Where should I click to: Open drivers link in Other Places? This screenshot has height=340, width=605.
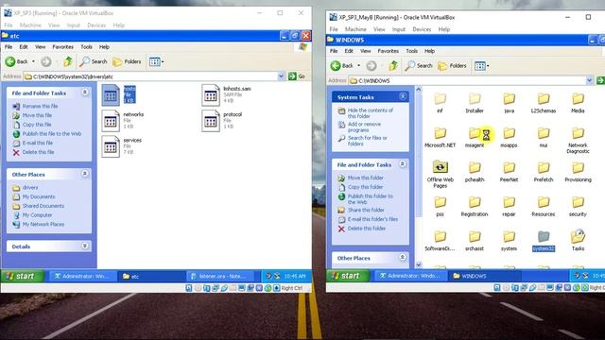(29, 188)
